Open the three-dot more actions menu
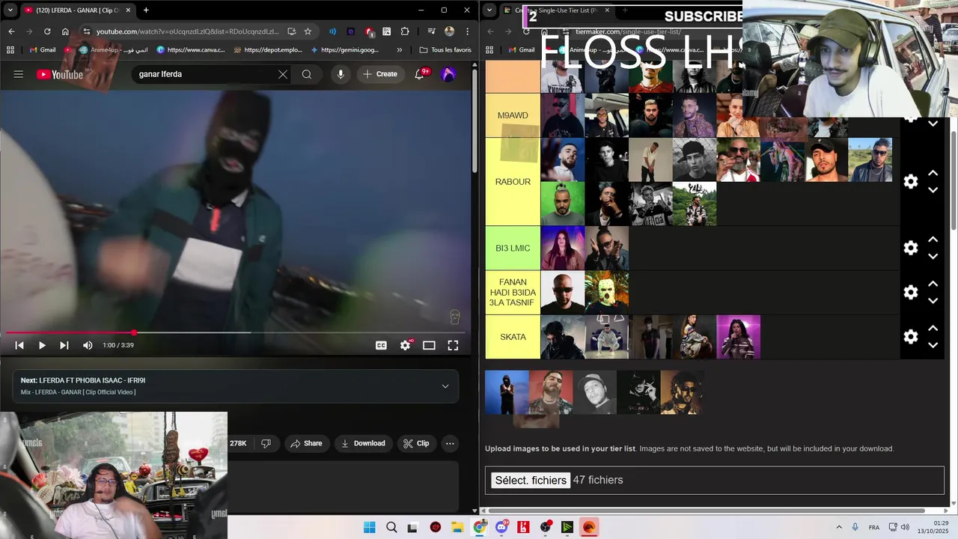 450,443
